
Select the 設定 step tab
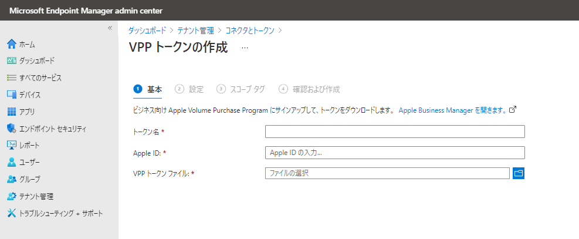click(189, 89)
